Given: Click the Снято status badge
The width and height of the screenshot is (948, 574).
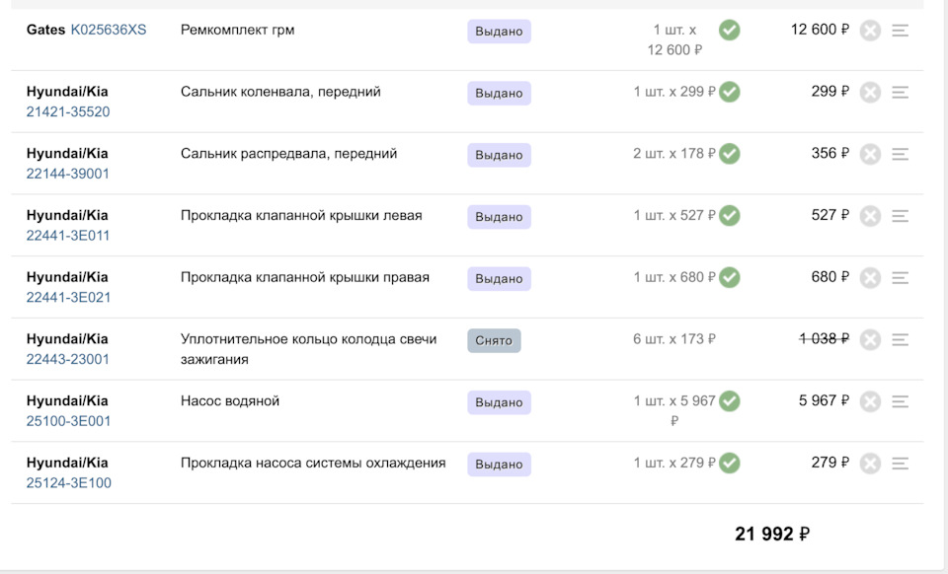Looking at the screenshot, I should [492, 338].
